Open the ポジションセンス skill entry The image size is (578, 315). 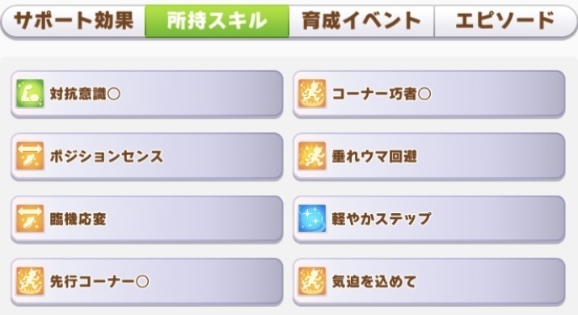pos(146,157)
